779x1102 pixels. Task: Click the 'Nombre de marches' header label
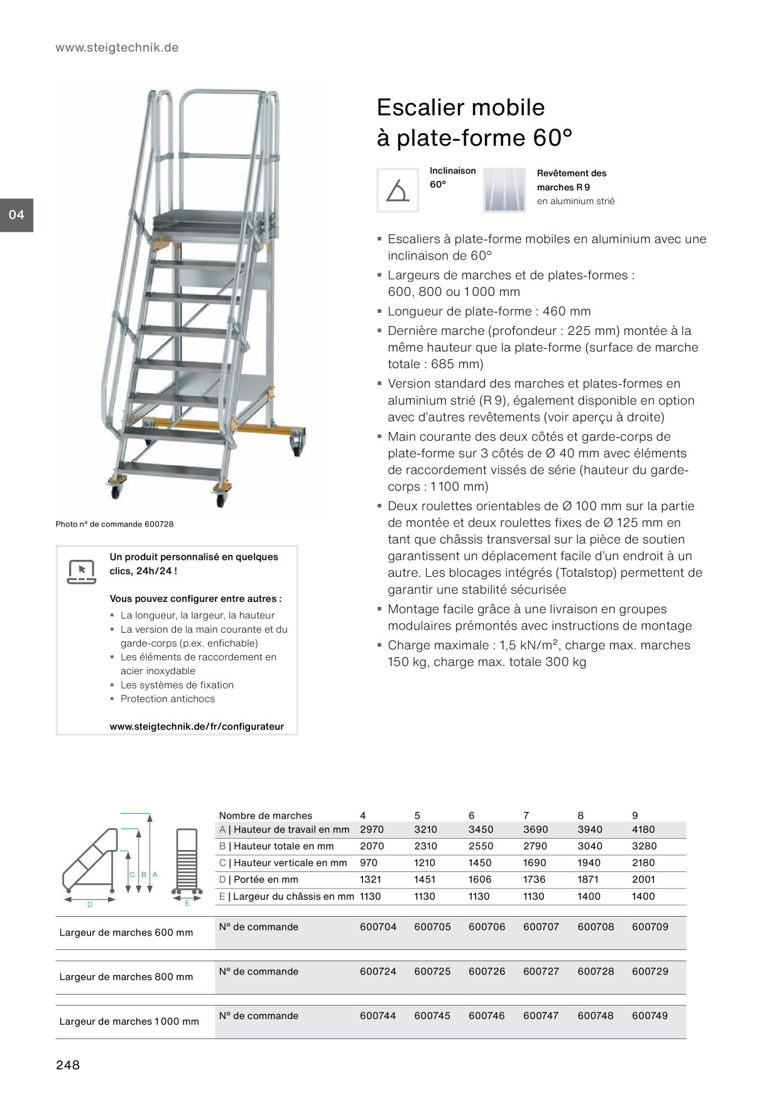(x=265, y=816)
